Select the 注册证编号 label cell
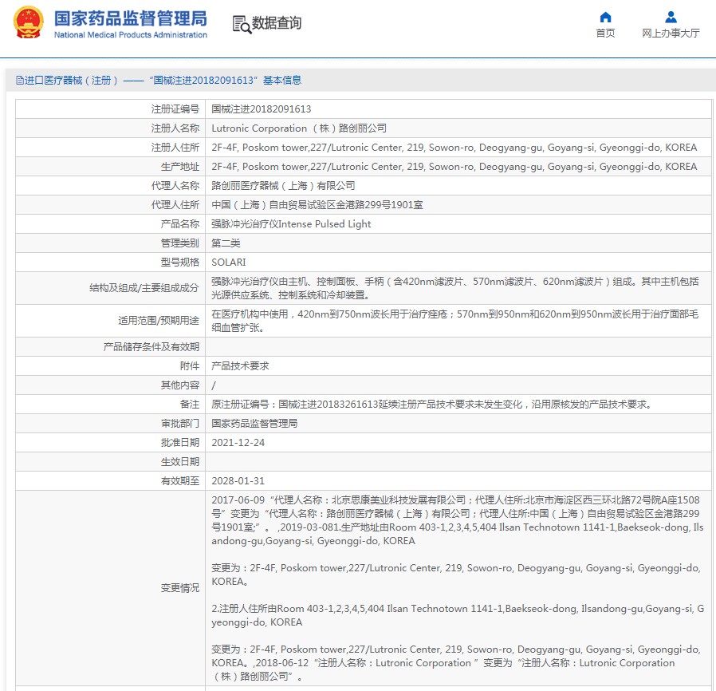This screenshot has width=716, height=691. coord(111,109)
